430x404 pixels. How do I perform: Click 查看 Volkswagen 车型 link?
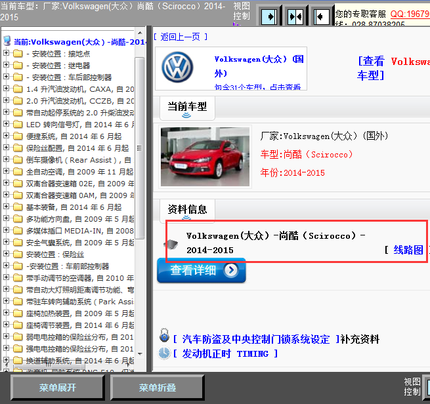coord(393,68)
